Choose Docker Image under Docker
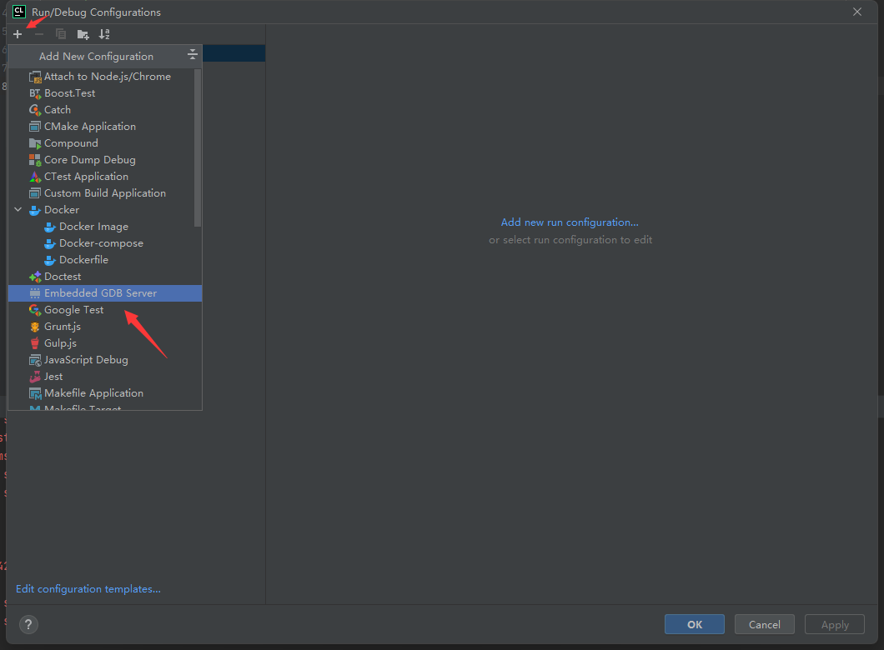884x650 pixels. 105,227
